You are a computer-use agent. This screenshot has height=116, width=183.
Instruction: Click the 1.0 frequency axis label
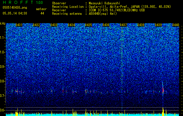click(x=3, y=52)
